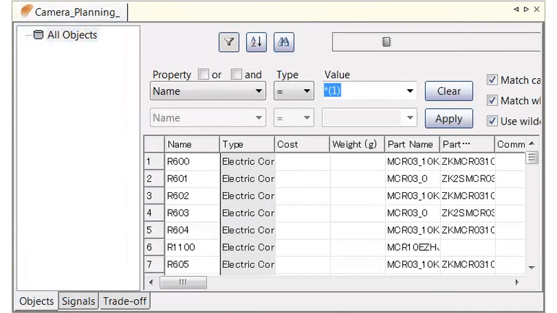Toggle the 'and' checkbox
The width and height of the screenshot is (557, 313).
click(x=236, y=74)
